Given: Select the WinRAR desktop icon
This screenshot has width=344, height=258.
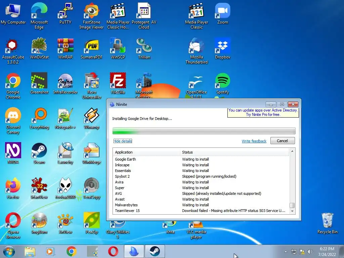Looking at the screenshot, I should pyautogui.click(x=65, y=48).
